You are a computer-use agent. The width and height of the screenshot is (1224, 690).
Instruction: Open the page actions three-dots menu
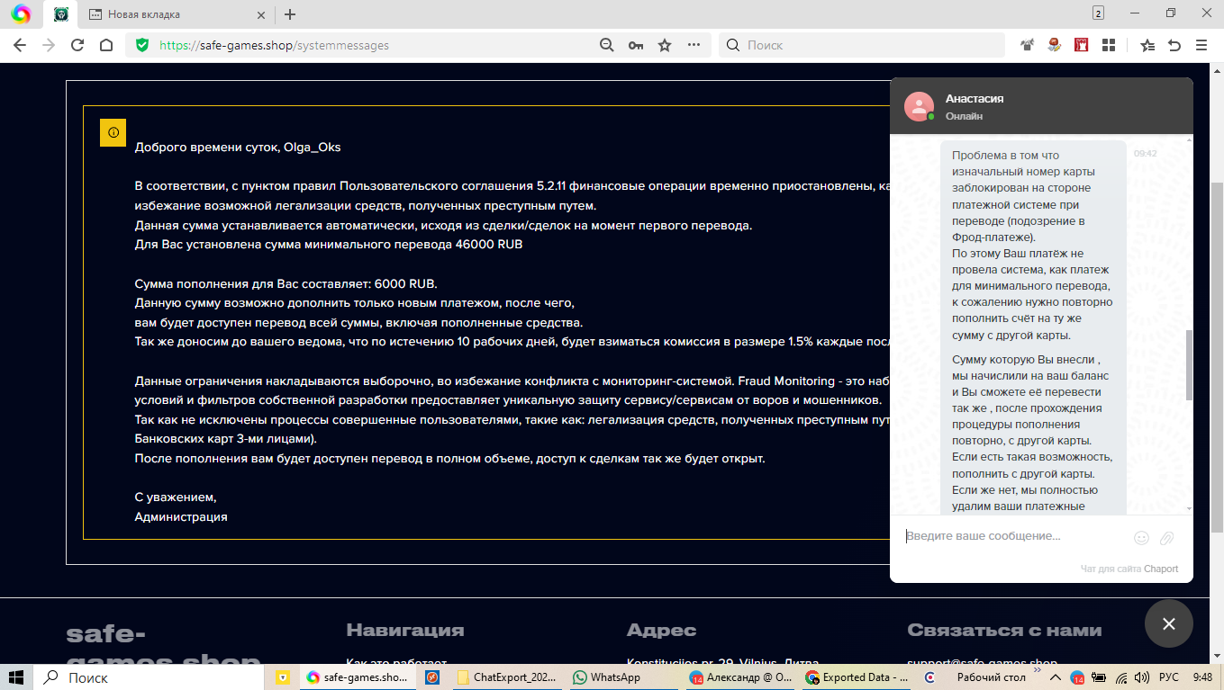tap(694, 45)
